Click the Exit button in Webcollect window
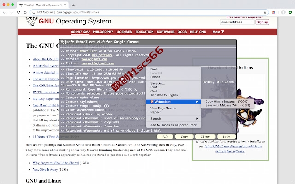 (226, 137)
